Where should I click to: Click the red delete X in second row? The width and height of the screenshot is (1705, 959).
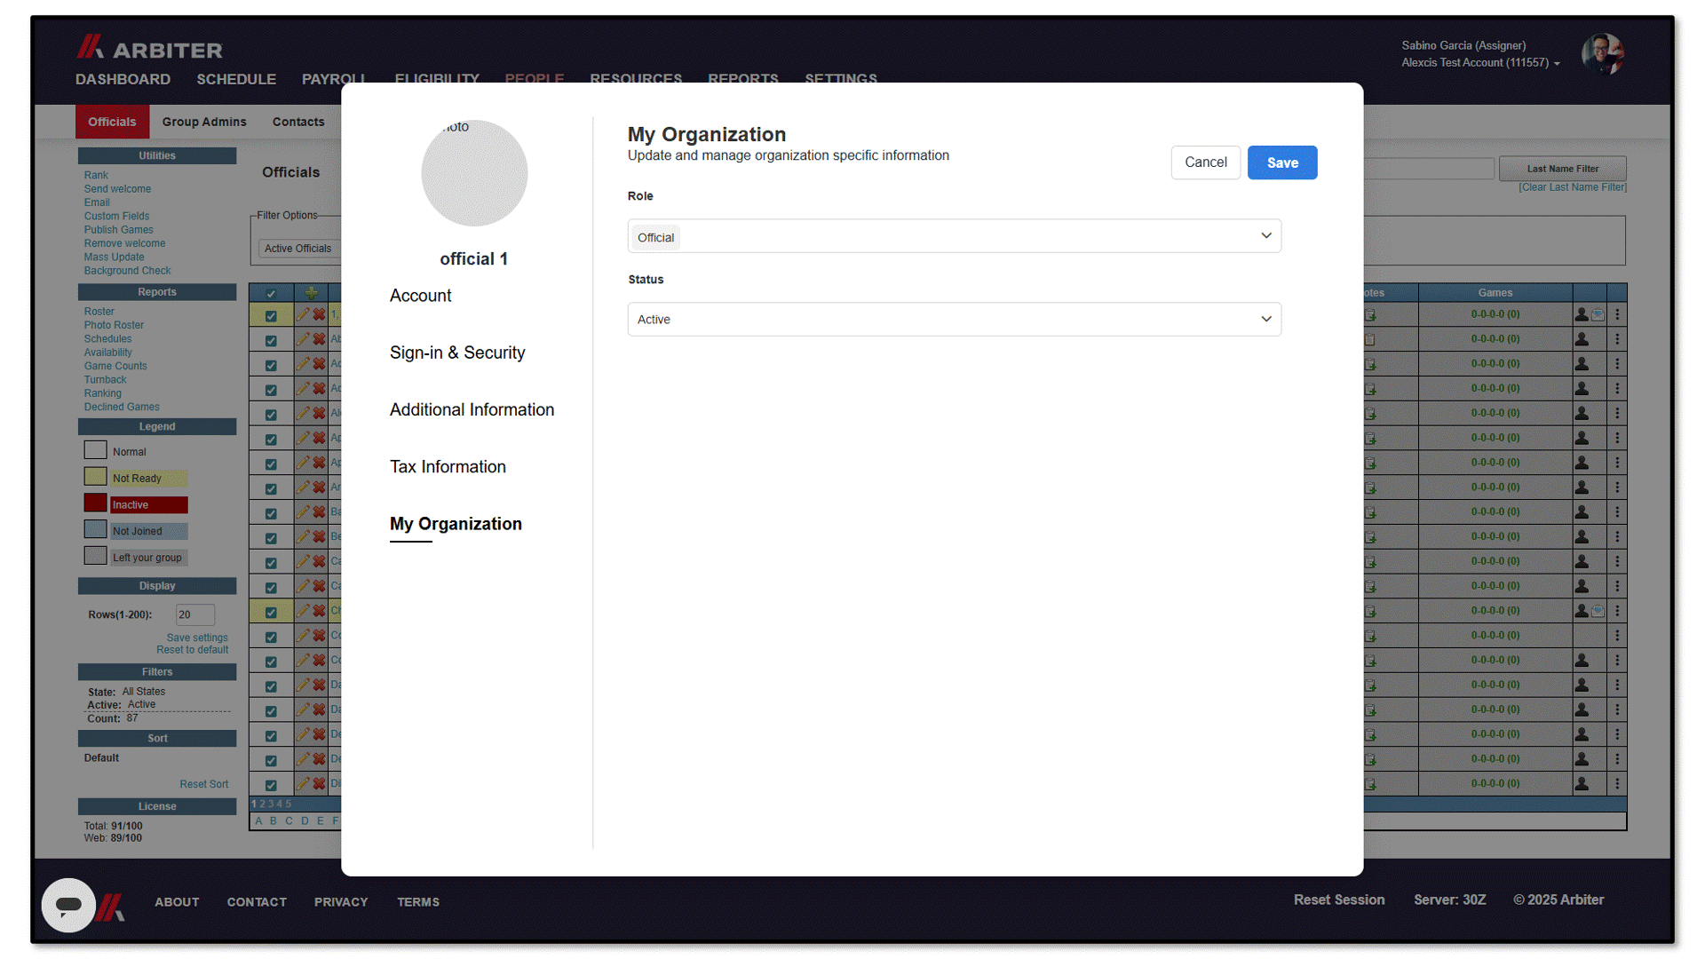tap(319, 339)
